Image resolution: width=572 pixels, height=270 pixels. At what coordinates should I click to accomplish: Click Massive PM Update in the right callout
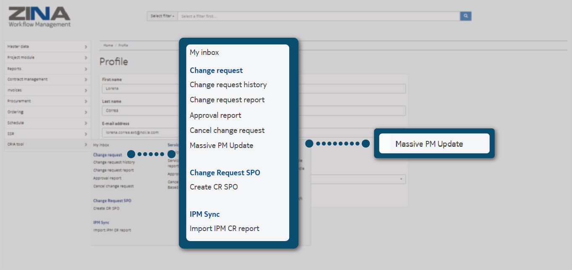pos(429,144)
